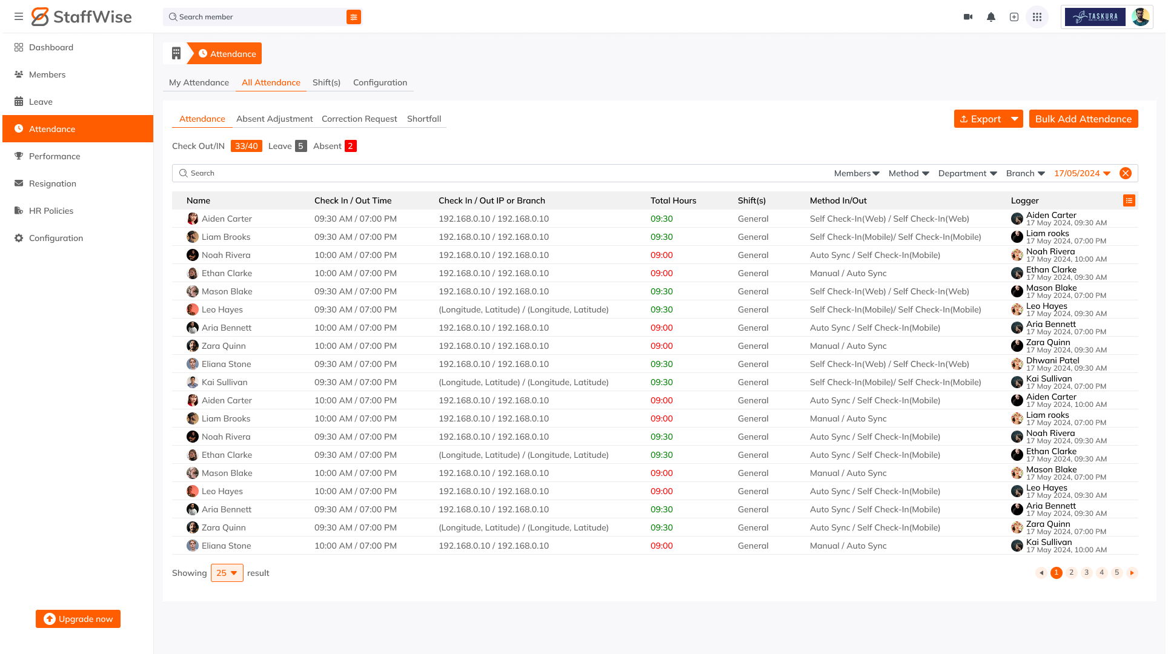Screen dimensions: 1168x654
Task: Click the video camera icon
Action: tap(968, 17)
